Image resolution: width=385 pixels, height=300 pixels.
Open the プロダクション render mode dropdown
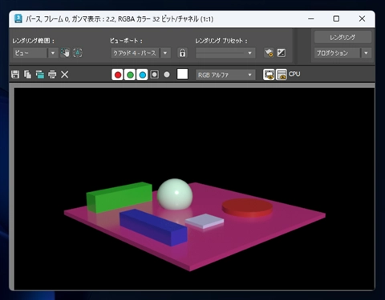pos(342,53)
